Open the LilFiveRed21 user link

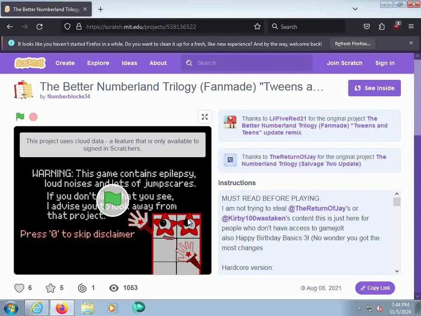[287, 118]
